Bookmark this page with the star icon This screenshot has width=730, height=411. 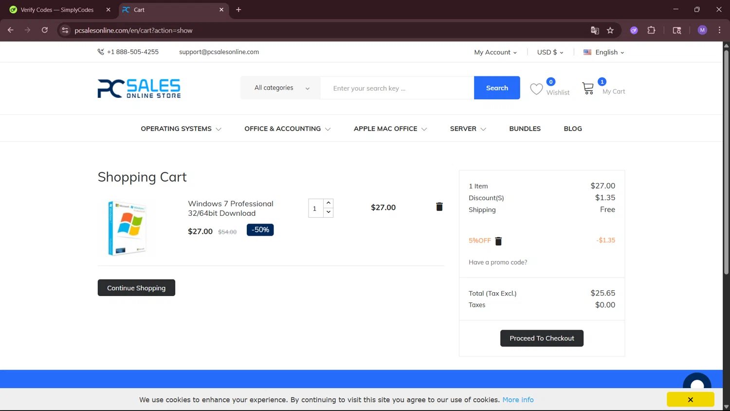point(610,30)
